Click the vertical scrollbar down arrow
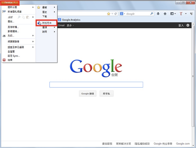The height and width of the screenshot is (148, 196). [x=193, y=146]
